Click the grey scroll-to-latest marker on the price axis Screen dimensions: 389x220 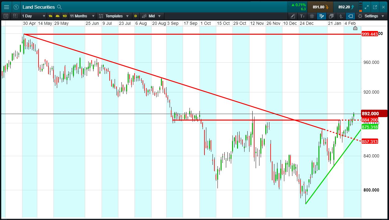[x=355, y=28]
